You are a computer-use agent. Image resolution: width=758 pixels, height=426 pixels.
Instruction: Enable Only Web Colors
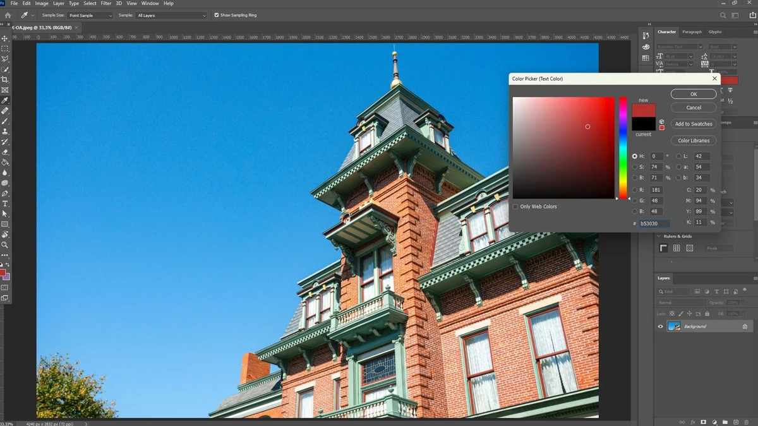pos(515,206)
